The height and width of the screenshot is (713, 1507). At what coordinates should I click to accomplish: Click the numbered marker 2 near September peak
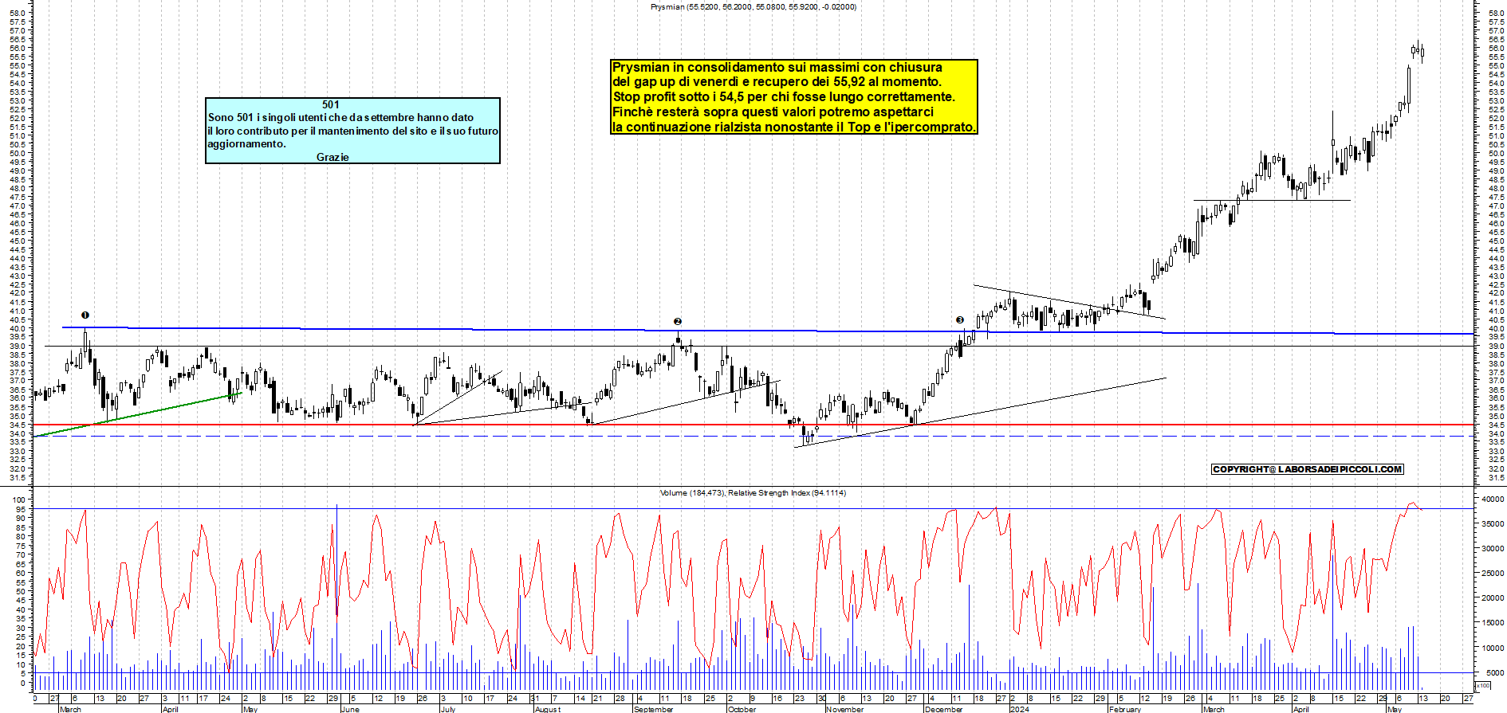tap(678, 322)
